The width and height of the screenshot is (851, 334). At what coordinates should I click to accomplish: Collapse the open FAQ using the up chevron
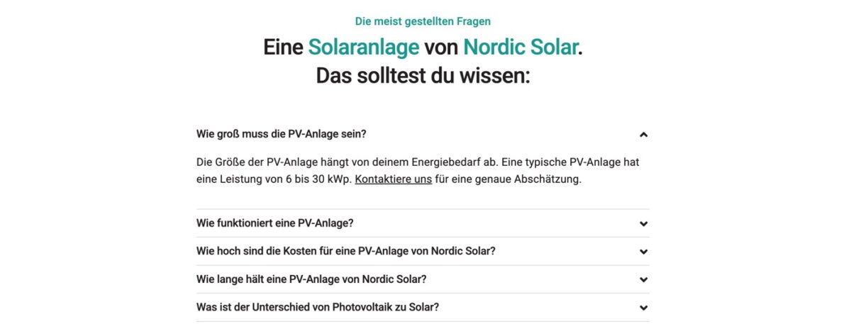(x=643, y=134)
